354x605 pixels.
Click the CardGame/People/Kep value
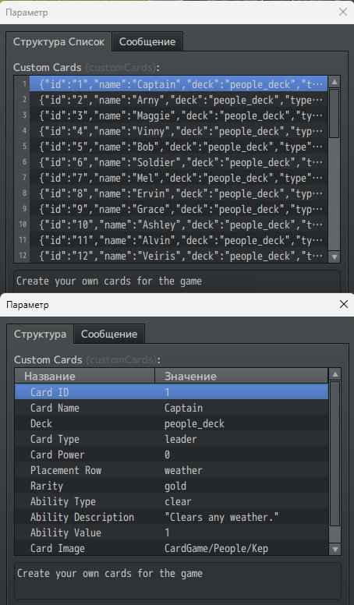[216, 548]
